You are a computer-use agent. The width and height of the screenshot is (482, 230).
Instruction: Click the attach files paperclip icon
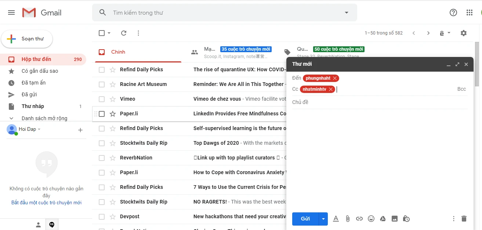pyautogui.click(x=348, y=219)
